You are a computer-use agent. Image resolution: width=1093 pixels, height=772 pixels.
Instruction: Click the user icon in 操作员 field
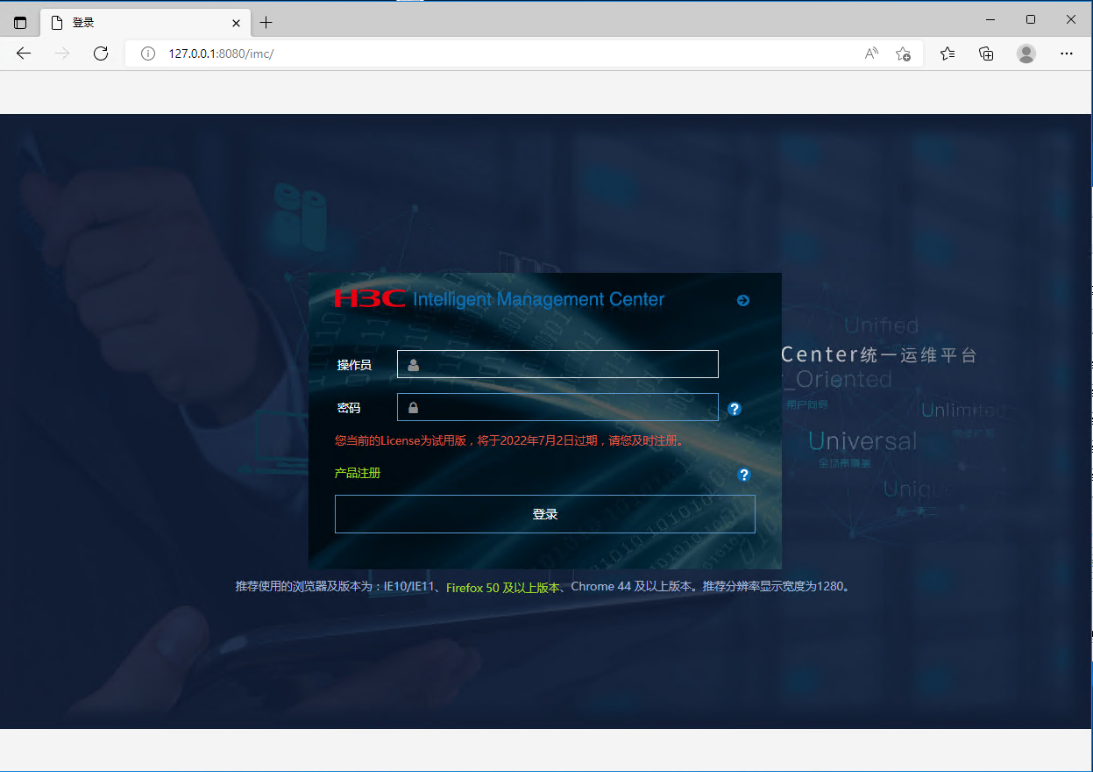pyautogui.click(x=413, y=365)
